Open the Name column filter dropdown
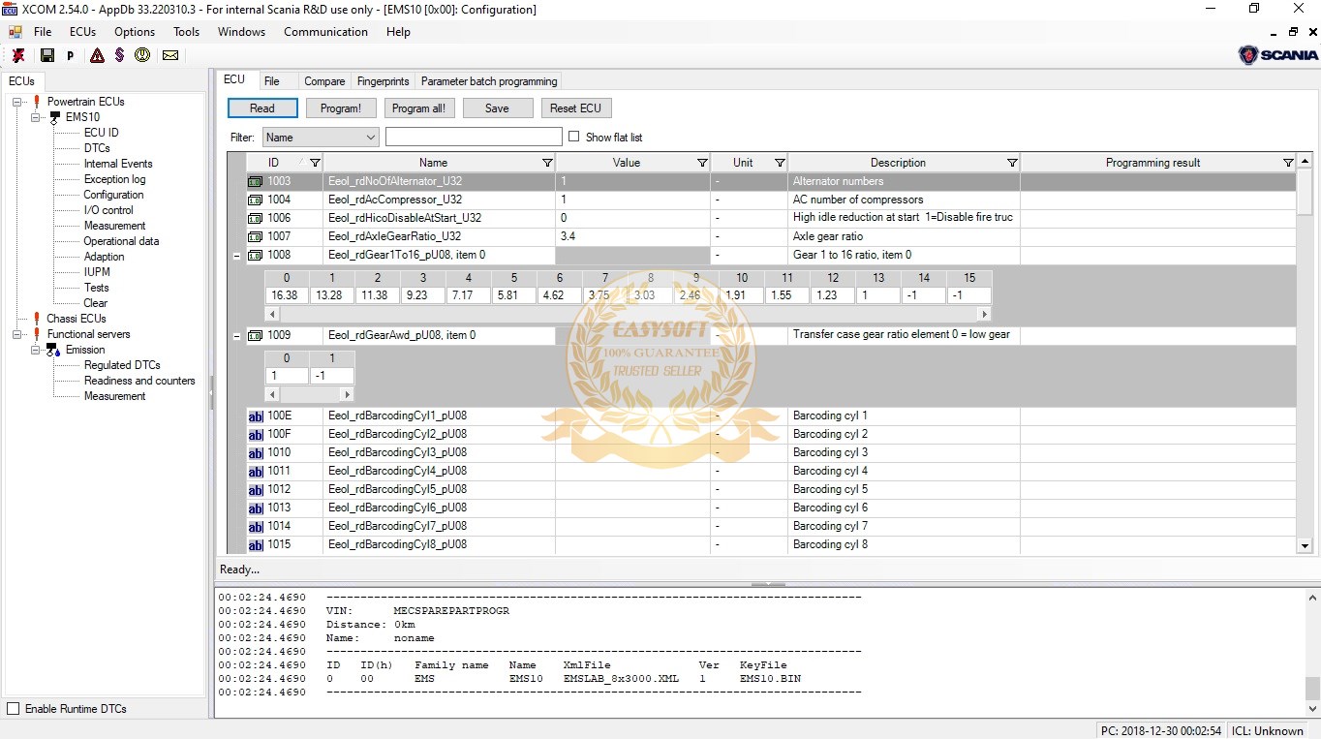The image size is (1321, 739). point(547,163)
